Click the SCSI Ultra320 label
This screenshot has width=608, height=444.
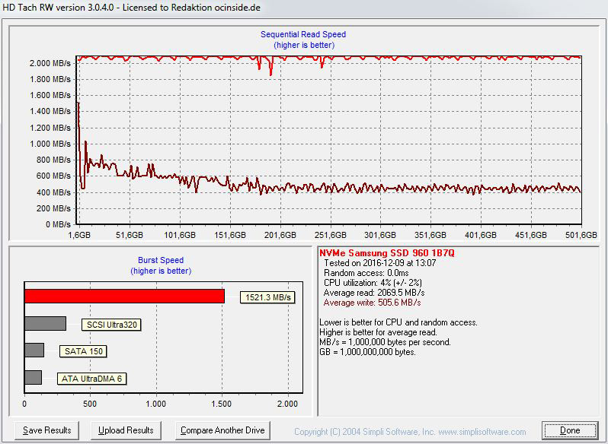point(111,325)
